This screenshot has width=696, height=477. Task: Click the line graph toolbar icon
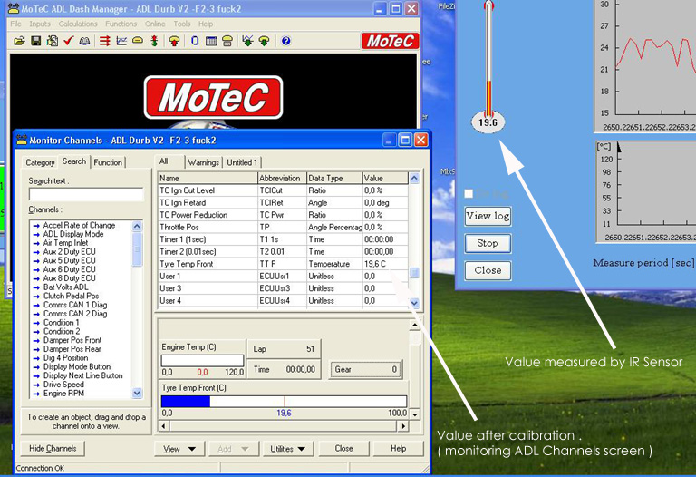point(121,41)
